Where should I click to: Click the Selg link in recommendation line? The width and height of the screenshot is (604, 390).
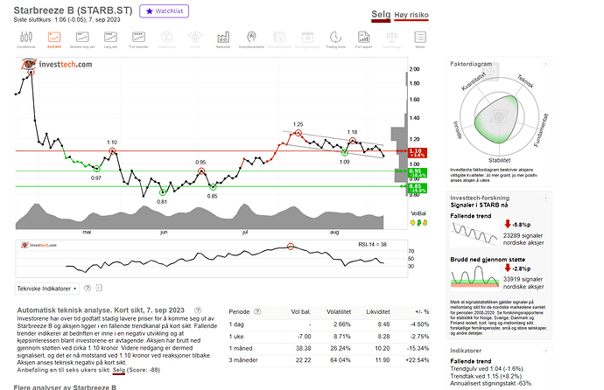pos(119,370)
